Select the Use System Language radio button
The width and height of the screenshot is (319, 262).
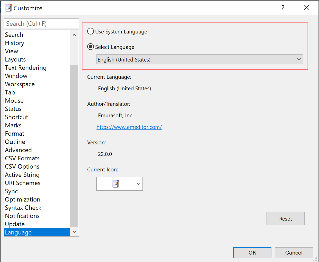click(117, 31)
